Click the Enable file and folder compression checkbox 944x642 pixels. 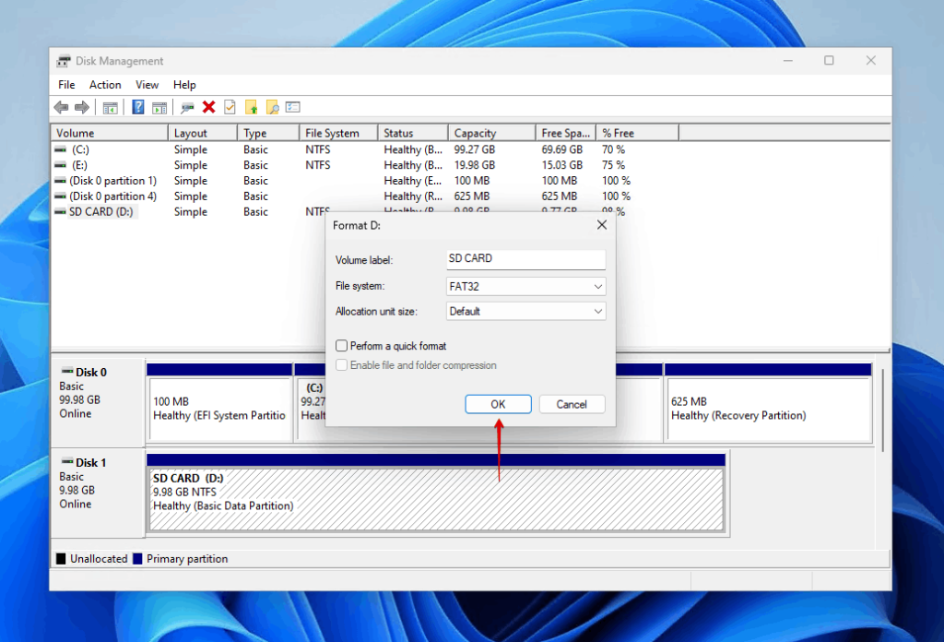[x=341, y=364]
